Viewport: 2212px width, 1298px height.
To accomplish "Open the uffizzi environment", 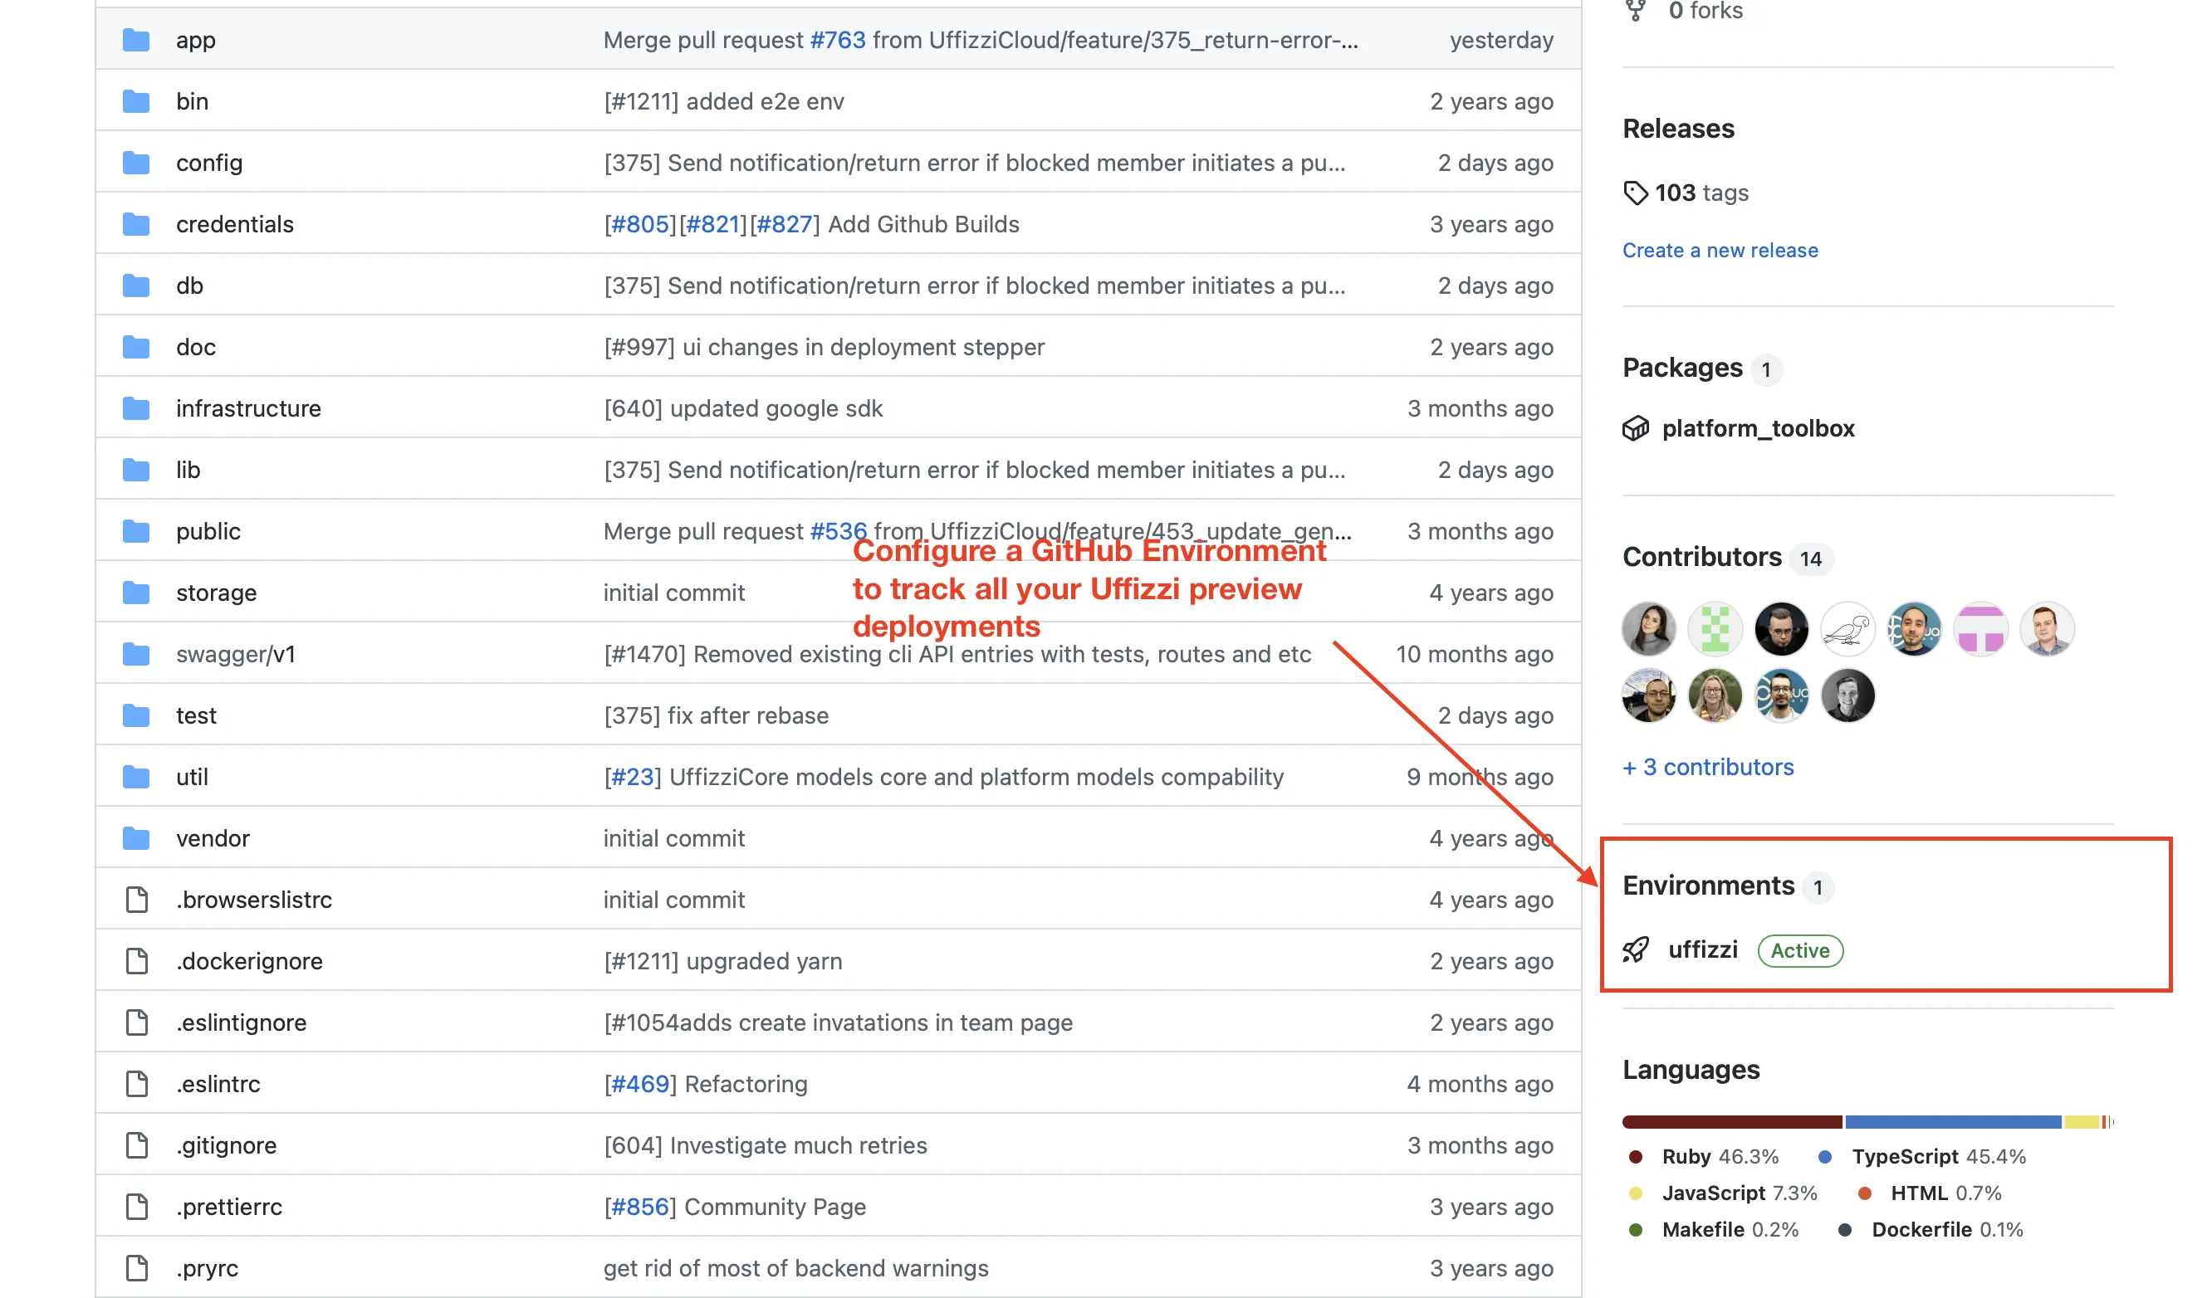I will point(1702,949).
